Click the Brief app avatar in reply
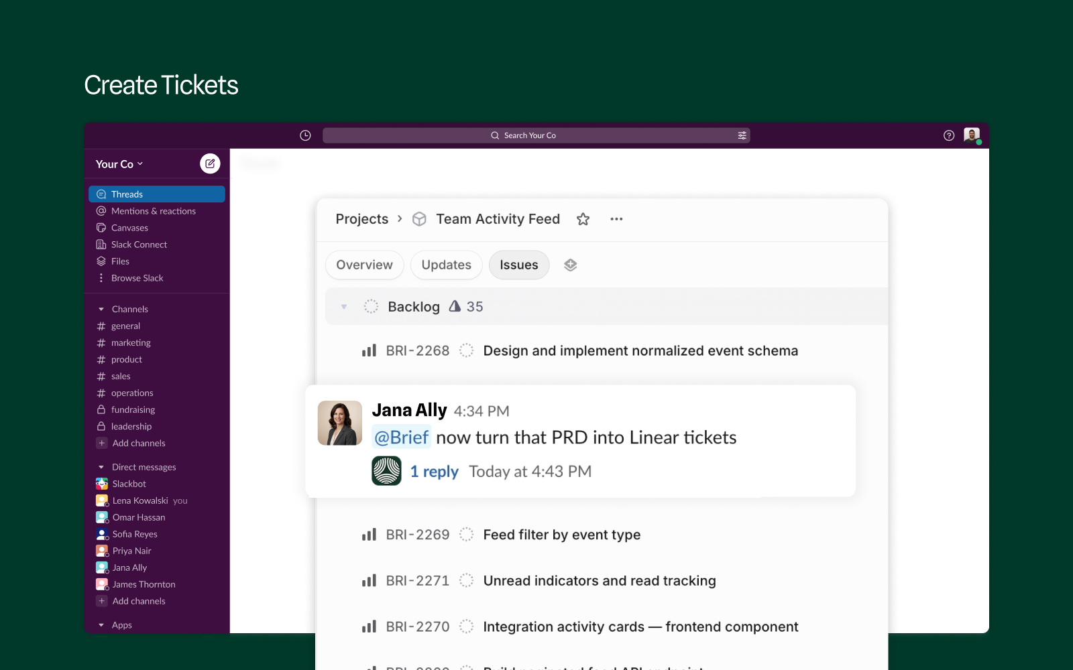 tap(387, 471)
